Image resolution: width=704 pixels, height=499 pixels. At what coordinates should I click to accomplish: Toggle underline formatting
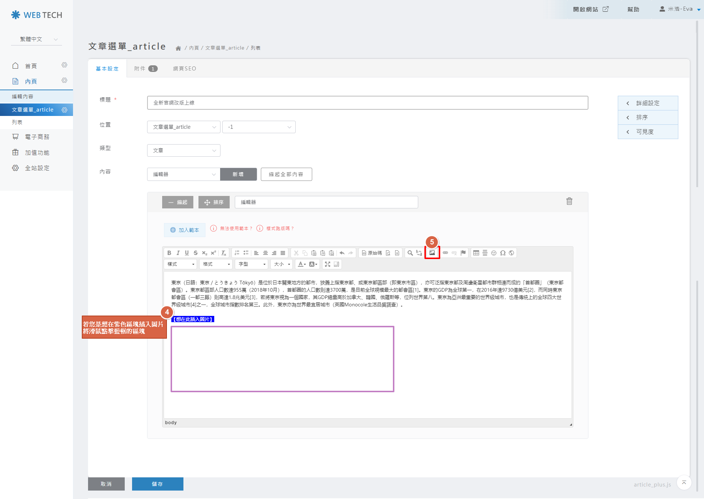coord(187,253)
